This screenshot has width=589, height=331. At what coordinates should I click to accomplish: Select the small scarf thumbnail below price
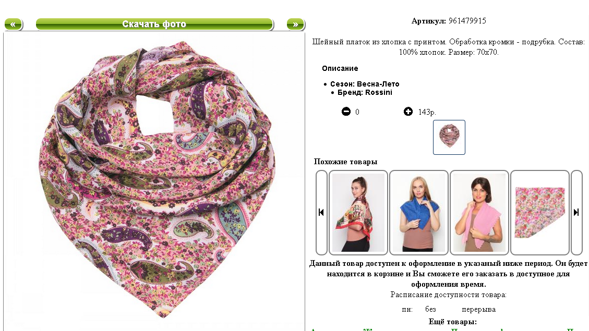(x=449, y=138)
